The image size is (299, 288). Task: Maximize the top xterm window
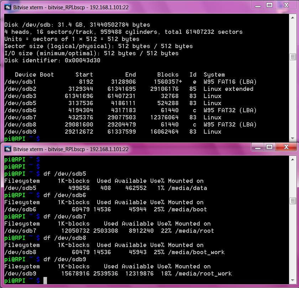click(269, 5)
